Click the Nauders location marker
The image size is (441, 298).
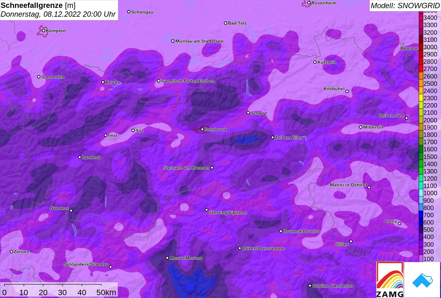[71, 211]
